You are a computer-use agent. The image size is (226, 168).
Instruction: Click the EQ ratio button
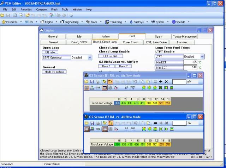pyautogui.click(x=50, y=52)
